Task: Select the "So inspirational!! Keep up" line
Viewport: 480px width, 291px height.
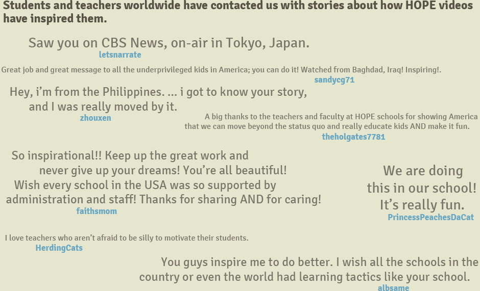Action: [130, 156]
